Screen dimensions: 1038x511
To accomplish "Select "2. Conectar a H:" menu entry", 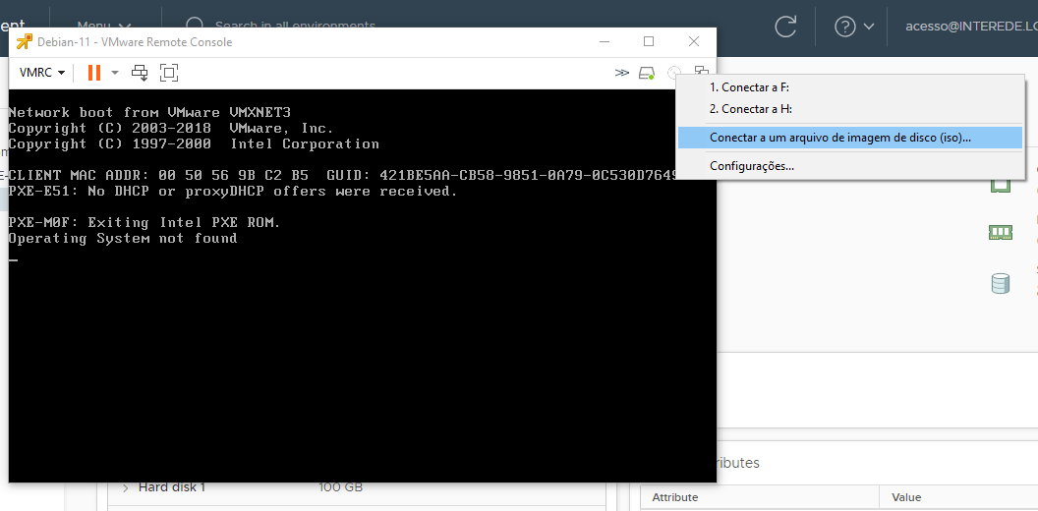I will click(x=751, y=109).
